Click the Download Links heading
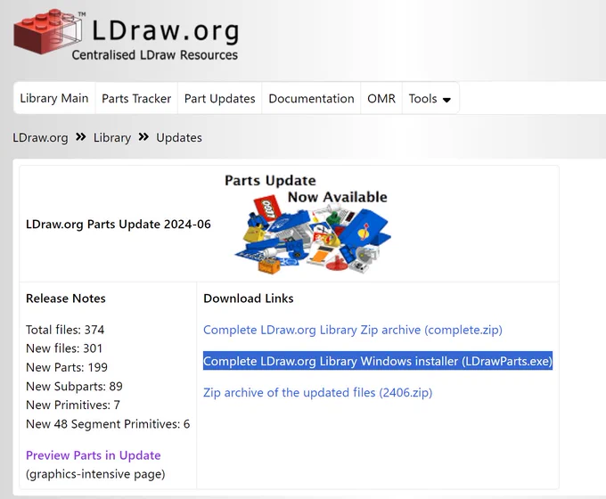Screen dimensions: 606x499 249,299
